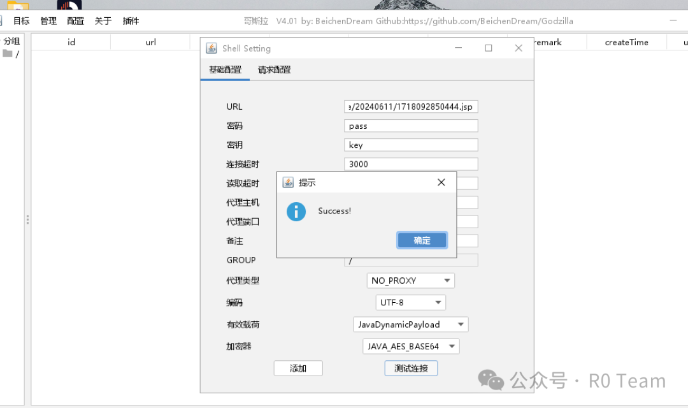The height and width of the screenshot is (408, 688).
Task: Click the url column header
Action: pyautogui.click(x=150, y=42)
